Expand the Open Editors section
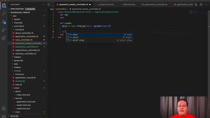210x118 pixels. point(9,9)
